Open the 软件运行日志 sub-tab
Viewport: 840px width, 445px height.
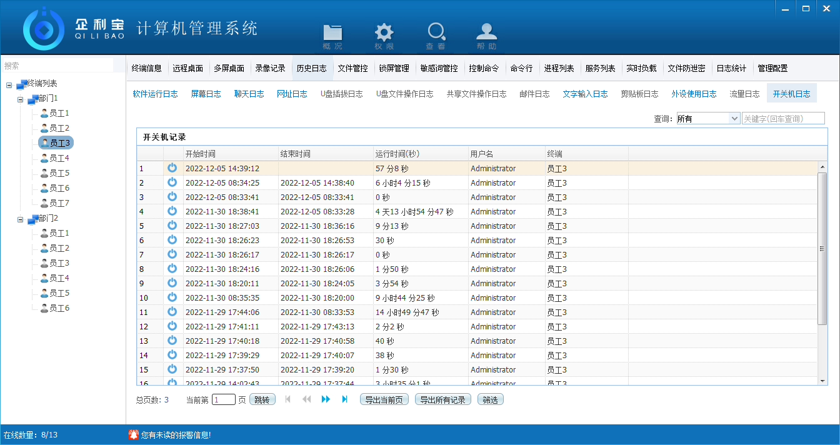tap(155, 94)
